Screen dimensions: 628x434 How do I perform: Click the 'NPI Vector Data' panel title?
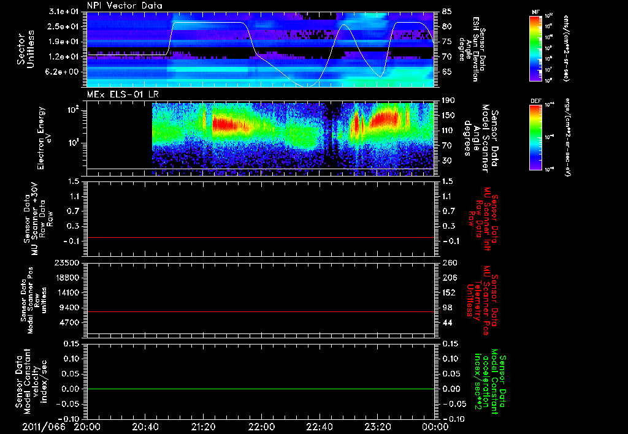(x=125, y=6)
